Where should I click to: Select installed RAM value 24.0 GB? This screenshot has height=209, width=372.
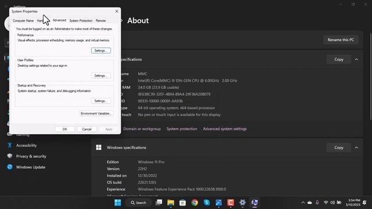[x=159, y=88]
